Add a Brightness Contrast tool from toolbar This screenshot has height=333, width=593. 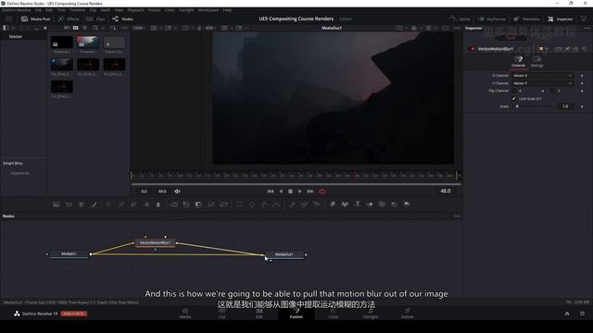coord(146,204)
